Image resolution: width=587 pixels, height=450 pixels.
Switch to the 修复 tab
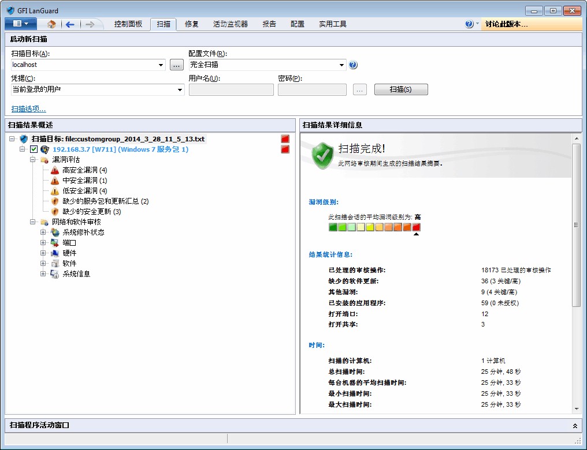[x=191, y=24]
